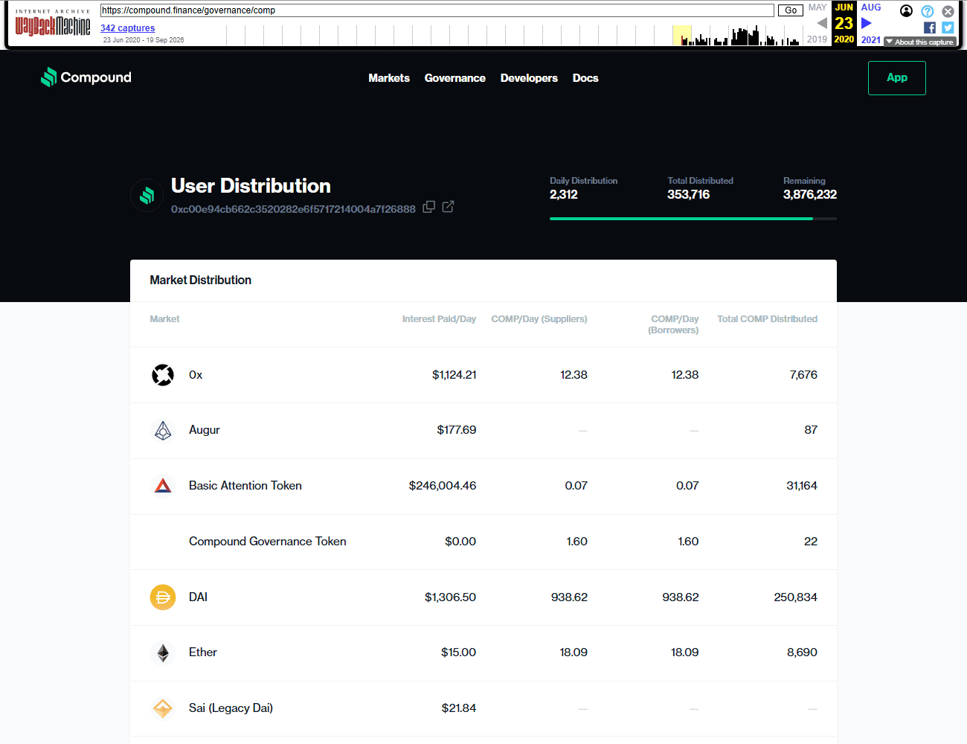
Task: Go to previous capture month arrow
Action: (822, 23)
